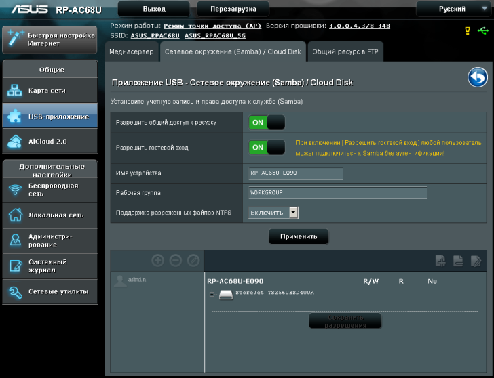This screenshot has height=378, width=494.
Task: Click firmware version 3.0.0.4.378_348 link
Action: tap(360, 26)
